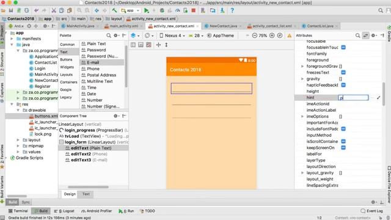Open the orientation dropdown
This screenshot has height=220, width=391.
pos(149,35)
